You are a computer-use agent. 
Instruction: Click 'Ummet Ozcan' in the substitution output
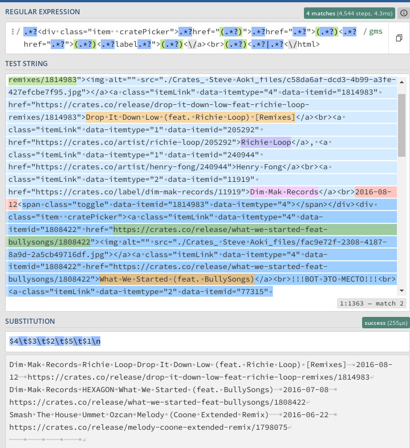pos(107,414)
